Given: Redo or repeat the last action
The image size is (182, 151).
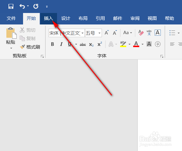Looking at the screenshot, I should (x=36, y=6).
